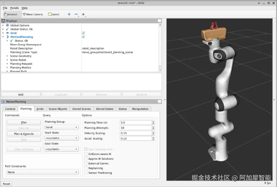Click the Planning tab

coord(26,109)
